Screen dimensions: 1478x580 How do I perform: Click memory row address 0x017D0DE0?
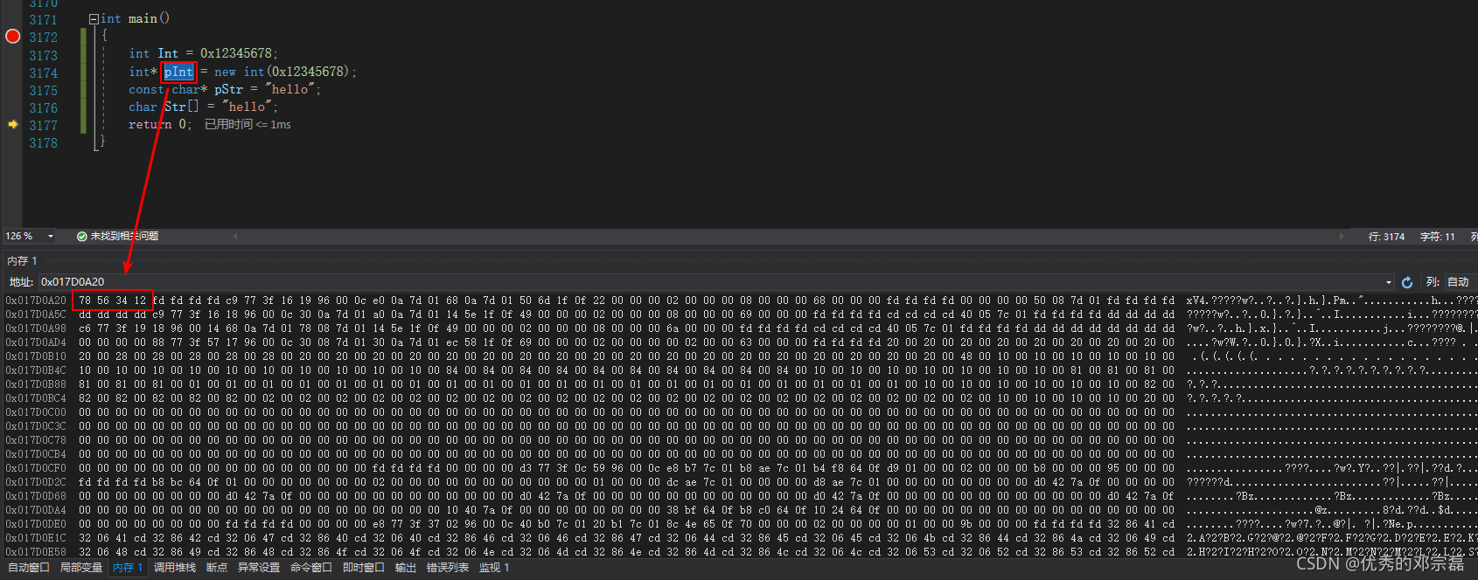[36, 524]
